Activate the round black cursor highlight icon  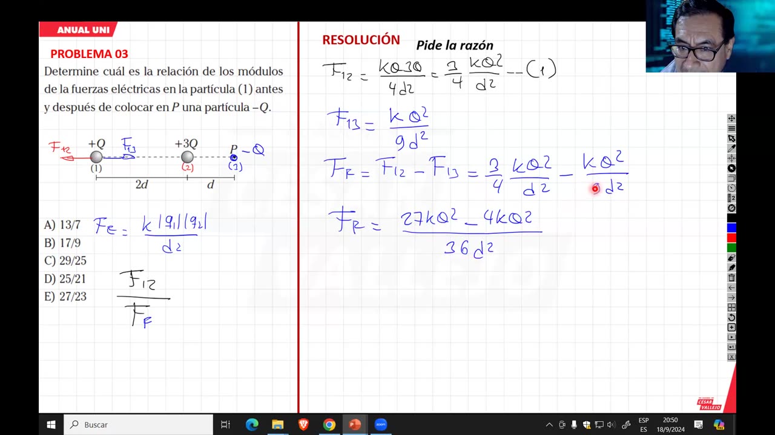[x=731, y=169]
